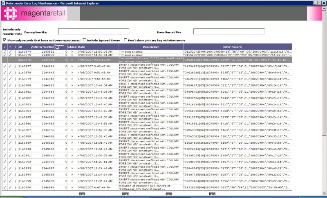Open info icon for record 1163992

(16, 162)
